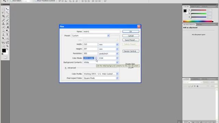This screenshot has width=219, height=123.
Task: Switch to the Paths tab
Action: (204, 79)
